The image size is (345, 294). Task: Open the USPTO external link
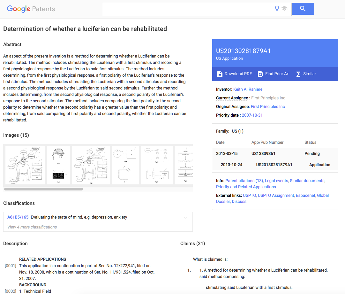[250, 196]
